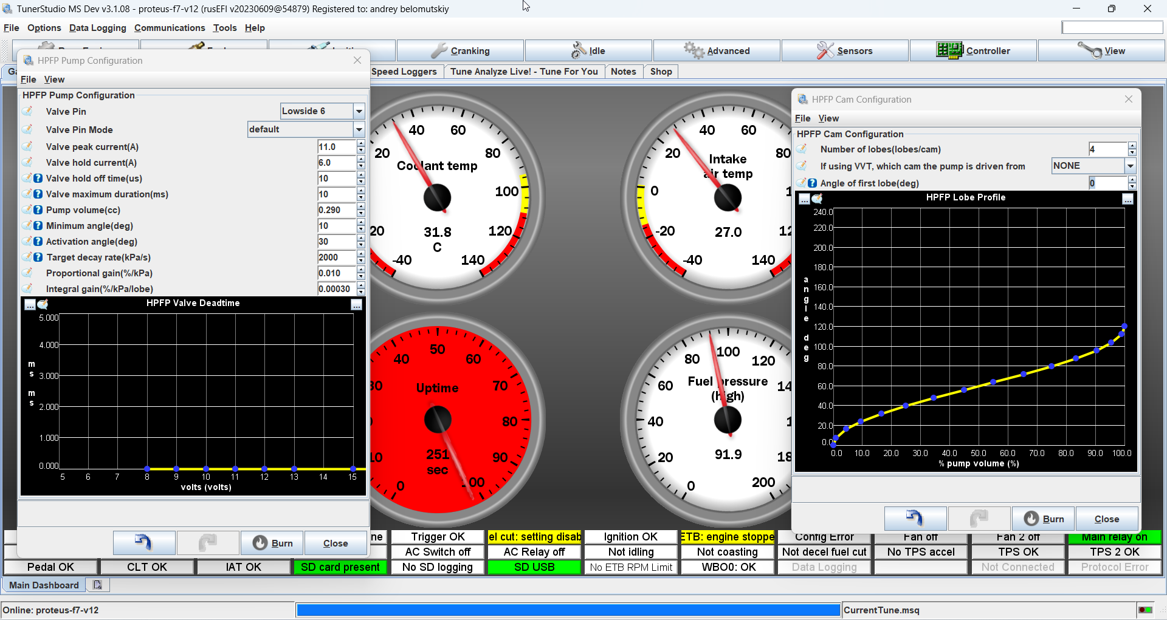The height and width of the screenshot is (620, 1167).
Task: Open note icon for Proportional gain
Action: pos(27,273)
